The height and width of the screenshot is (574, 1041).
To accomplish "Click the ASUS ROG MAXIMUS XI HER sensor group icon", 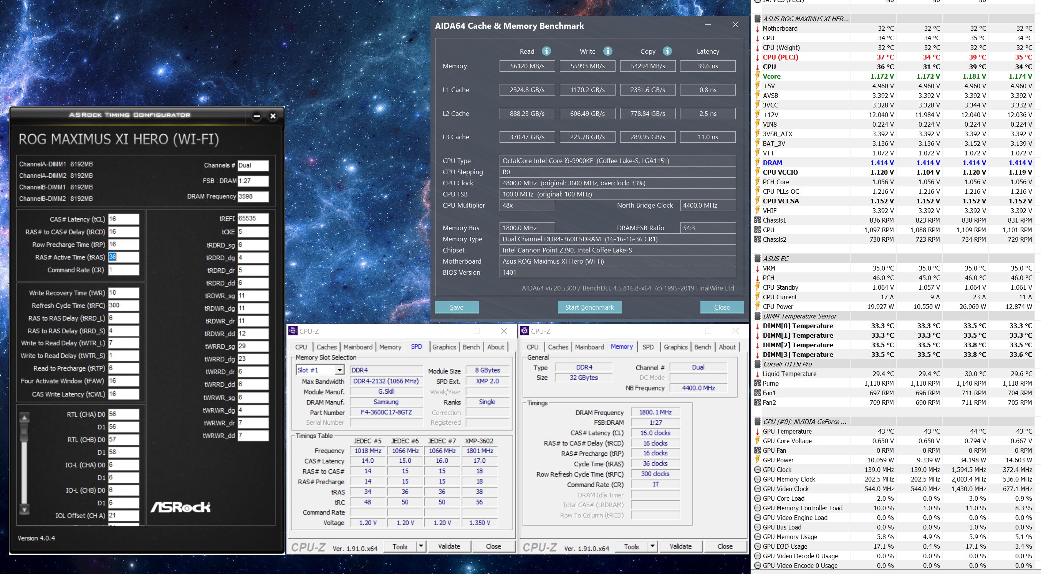I will [x=757, y=18].
